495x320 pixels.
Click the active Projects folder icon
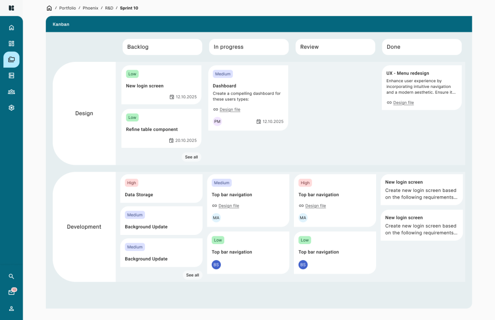click(11, 59)
